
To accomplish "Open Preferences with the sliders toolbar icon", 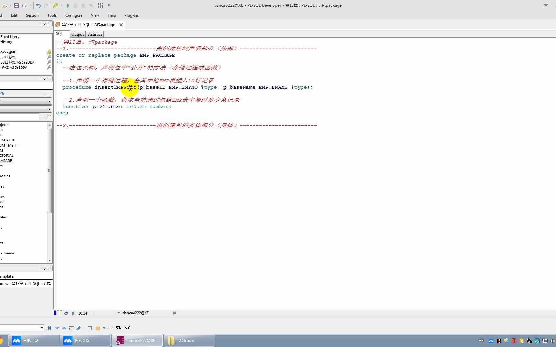I will point(100,5).
